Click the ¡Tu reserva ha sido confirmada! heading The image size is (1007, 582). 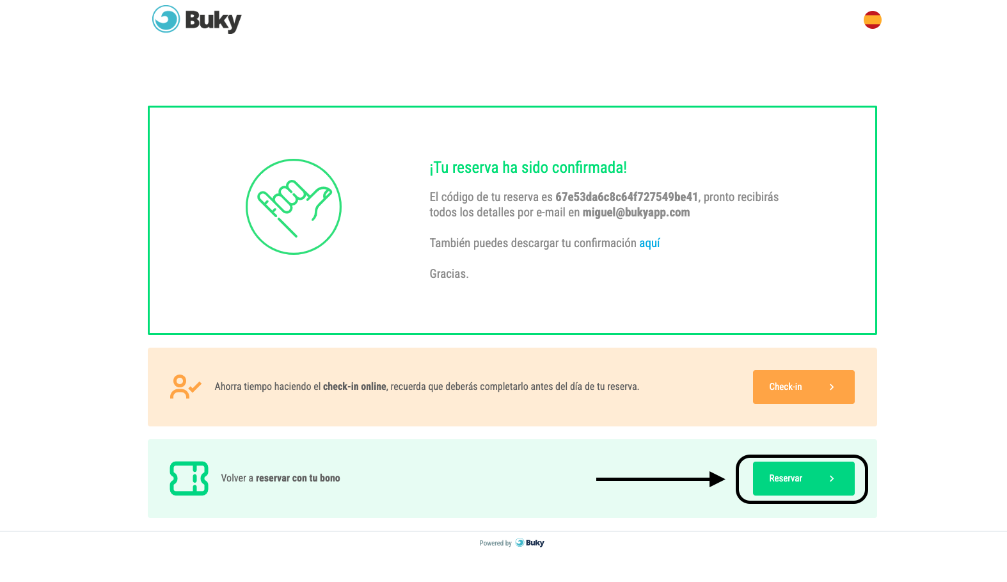pos(528,168)
